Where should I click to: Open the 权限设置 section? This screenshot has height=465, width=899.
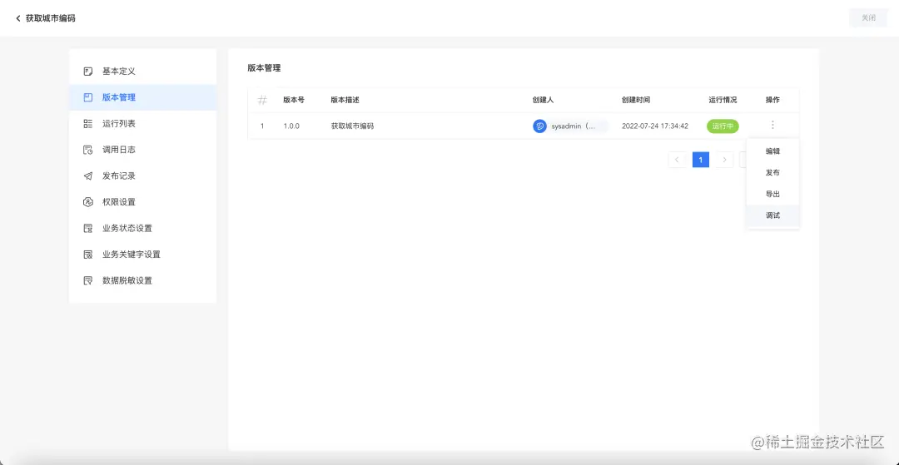coord(143,202)
